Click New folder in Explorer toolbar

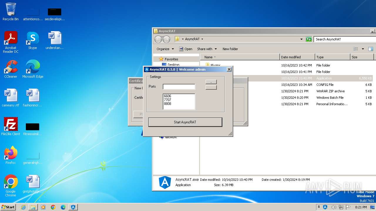230,49
